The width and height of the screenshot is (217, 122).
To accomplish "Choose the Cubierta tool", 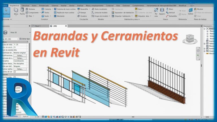I will point(47,9).
